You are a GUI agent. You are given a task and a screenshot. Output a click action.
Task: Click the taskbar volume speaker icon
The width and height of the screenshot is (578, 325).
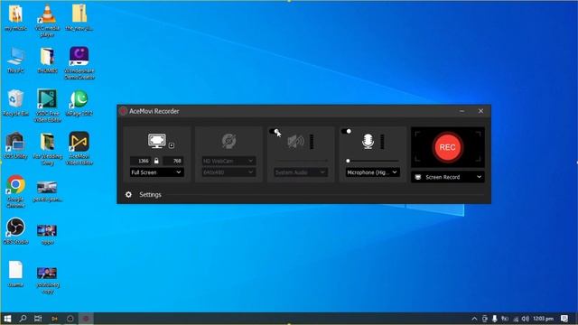[526, 319]
